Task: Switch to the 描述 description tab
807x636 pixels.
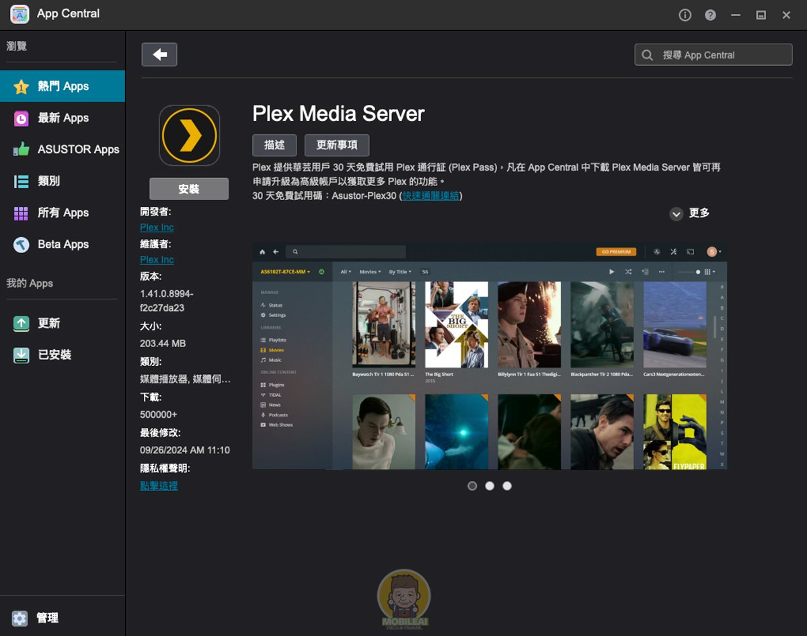Action: (x=274, y=145)
